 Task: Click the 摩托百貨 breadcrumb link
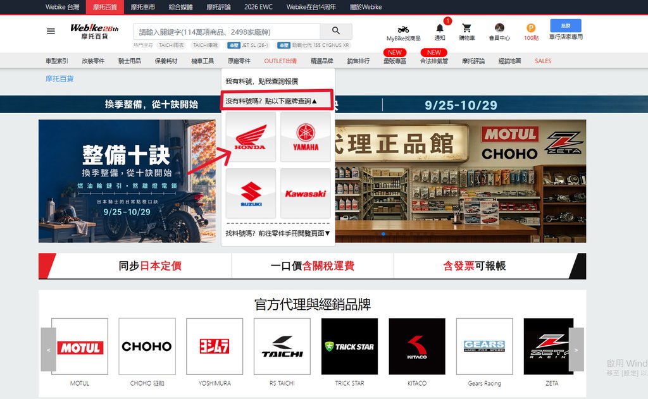point(59,78)
